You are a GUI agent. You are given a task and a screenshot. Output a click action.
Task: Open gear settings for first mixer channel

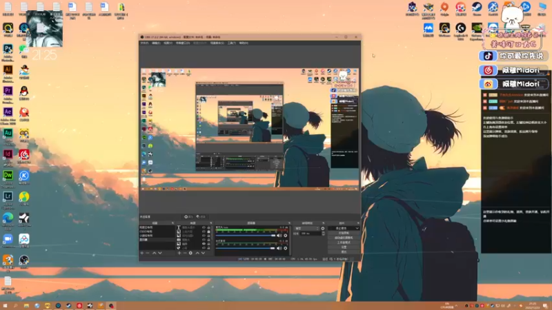click(x=286, y=236)
